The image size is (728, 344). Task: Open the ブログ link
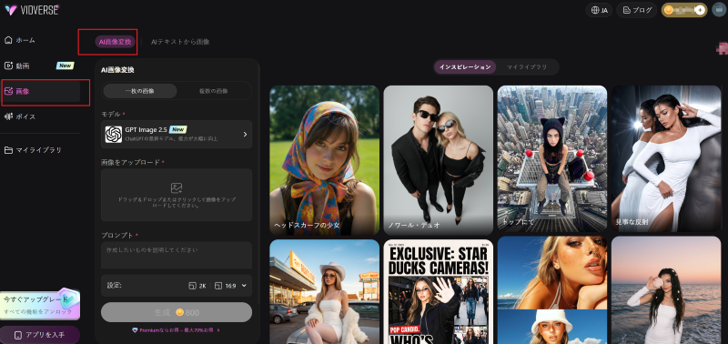click(x=636, y=10)
